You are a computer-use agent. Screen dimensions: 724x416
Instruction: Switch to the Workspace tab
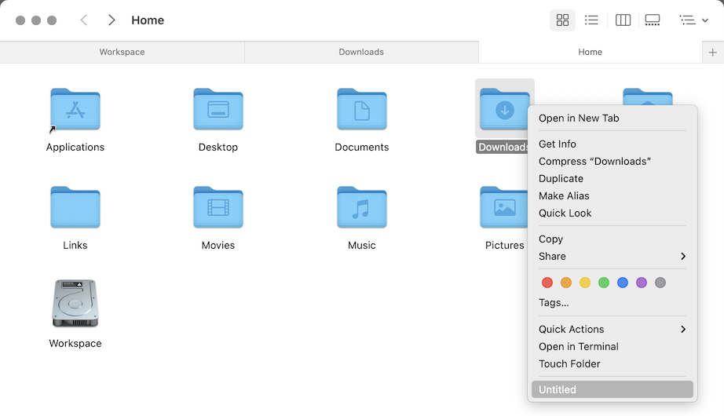[x=122, y=53]
